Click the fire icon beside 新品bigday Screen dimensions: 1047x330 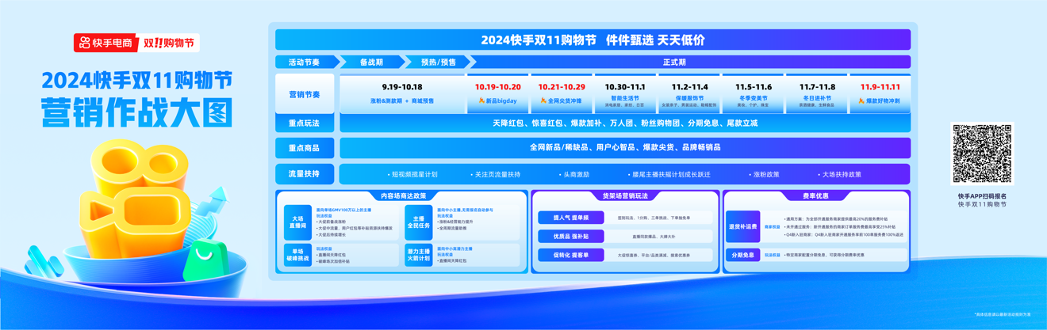point(481,101)
